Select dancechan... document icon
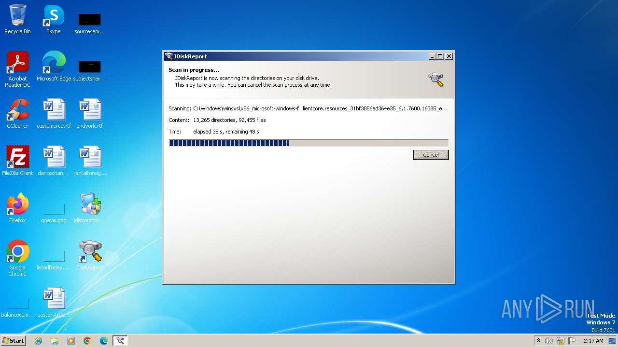This screenshot has height=347, width=618. [x=54, y=161]
